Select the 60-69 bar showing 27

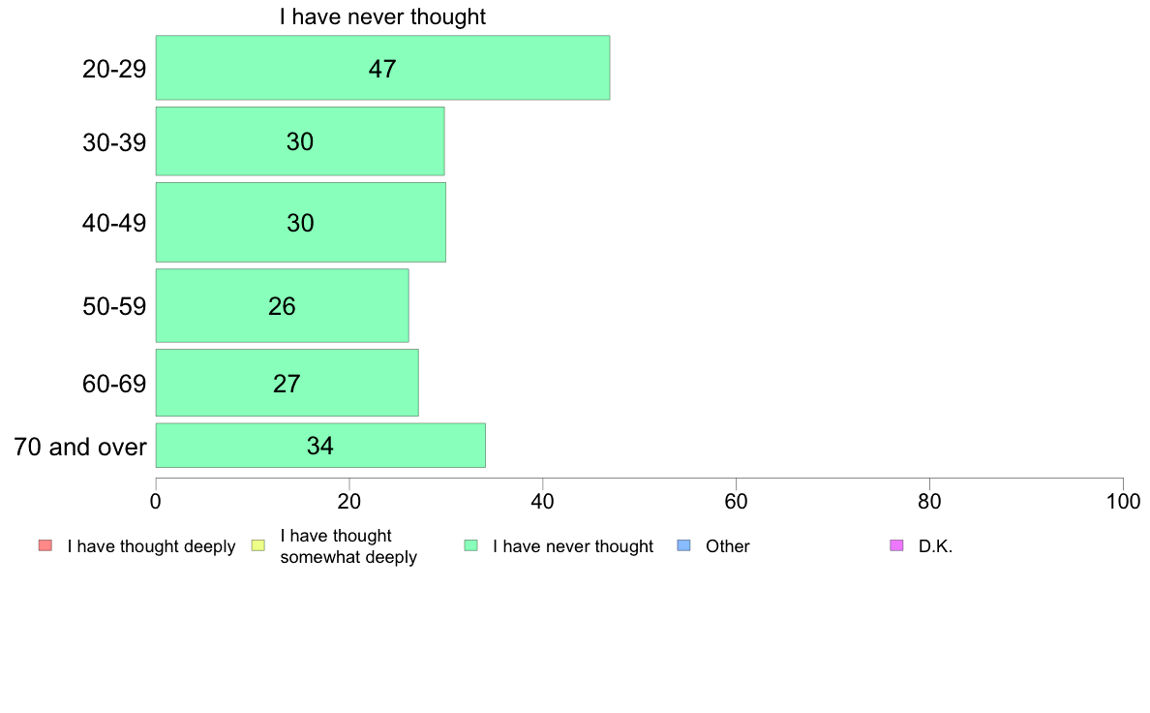tap(287, 383)
